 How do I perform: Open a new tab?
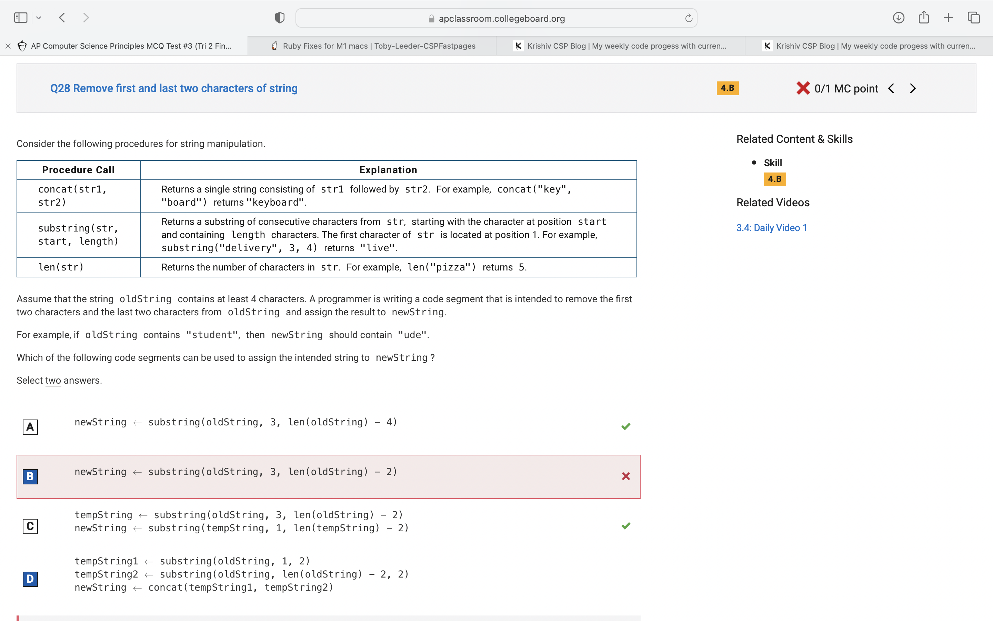click(948, 18)
